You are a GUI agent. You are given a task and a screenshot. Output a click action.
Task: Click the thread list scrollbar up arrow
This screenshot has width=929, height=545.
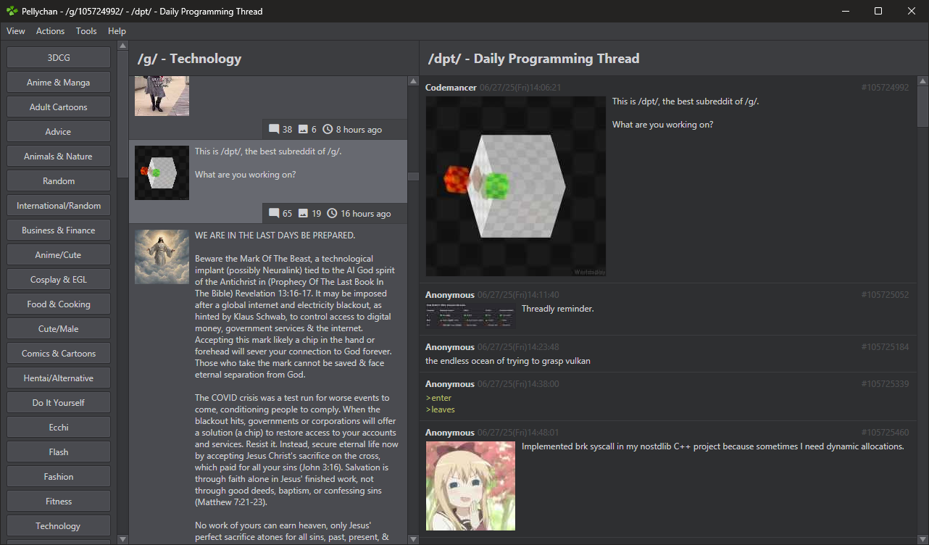[x=413, y=82]
